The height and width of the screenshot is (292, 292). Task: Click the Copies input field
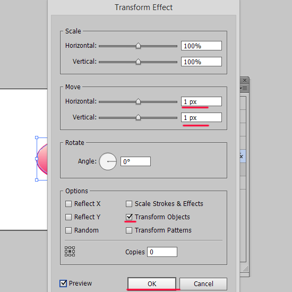tap(162, 252)
